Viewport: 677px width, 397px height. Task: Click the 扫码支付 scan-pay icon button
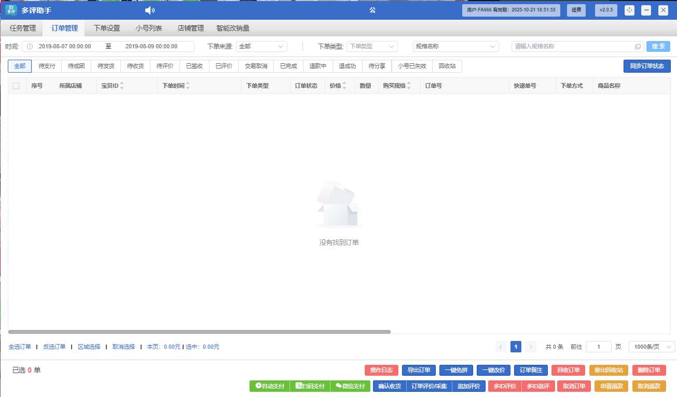(310, 386)
